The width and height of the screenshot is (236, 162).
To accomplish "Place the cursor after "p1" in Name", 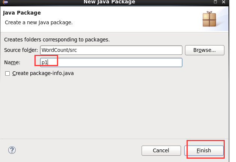I will [x=48, y=62].
